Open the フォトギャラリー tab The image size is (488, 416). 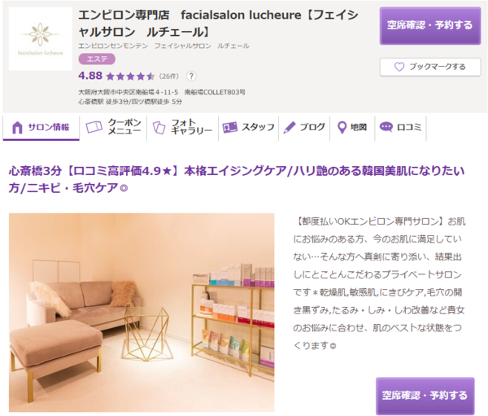tap(183, 128)
